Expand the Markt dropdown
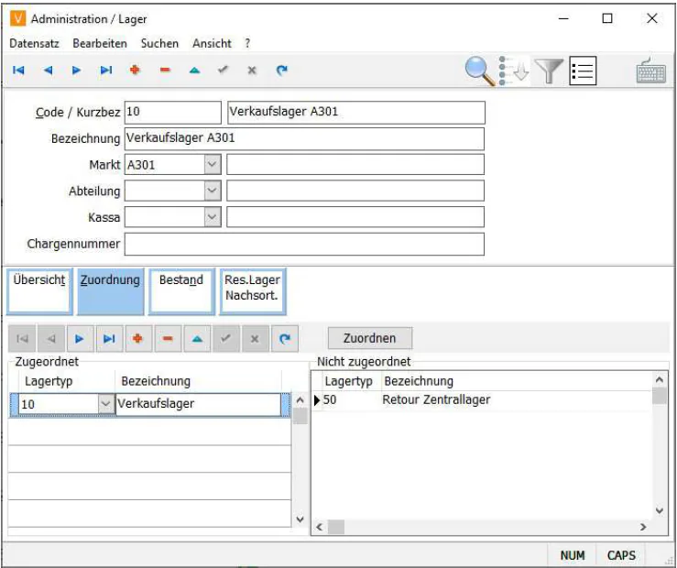 [x=213, y=164]
